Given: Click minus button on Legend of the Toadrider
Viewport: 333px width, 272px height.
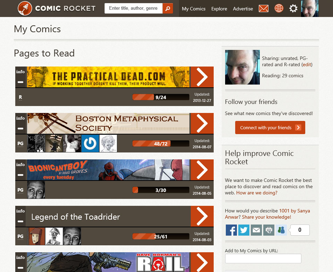Looking at the screenshot, I should [x=20, y=221].
